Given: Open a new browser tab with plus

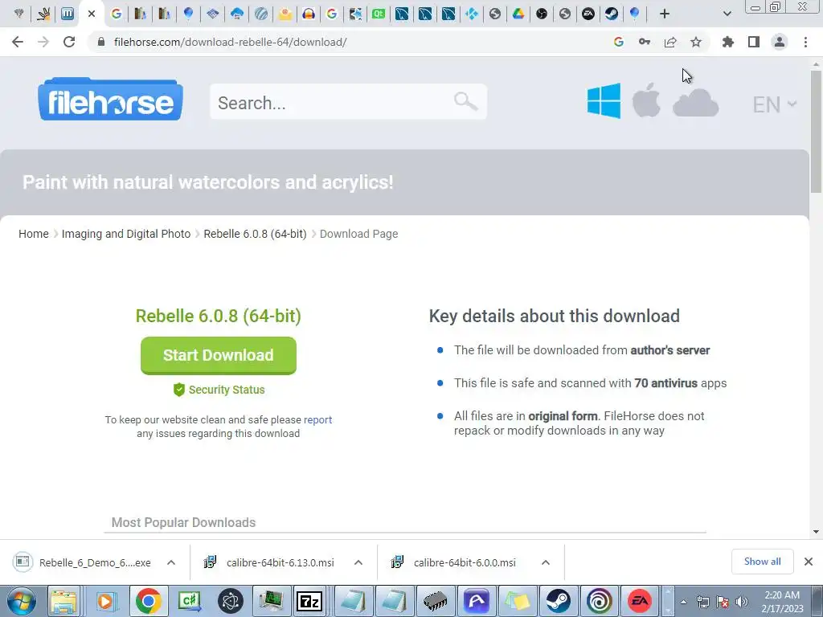Looking at the screenshot, I should point(665,14).
